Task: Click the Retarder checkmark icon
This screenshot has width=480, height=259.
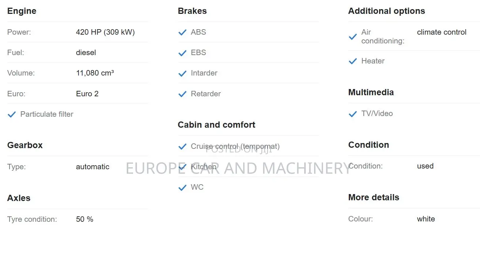Action: coord(182,94)
